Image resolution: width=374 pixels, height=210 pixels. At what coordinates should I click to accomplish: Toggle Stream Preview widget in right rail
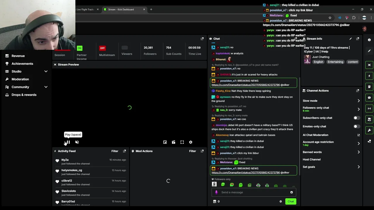pos(369,65)
